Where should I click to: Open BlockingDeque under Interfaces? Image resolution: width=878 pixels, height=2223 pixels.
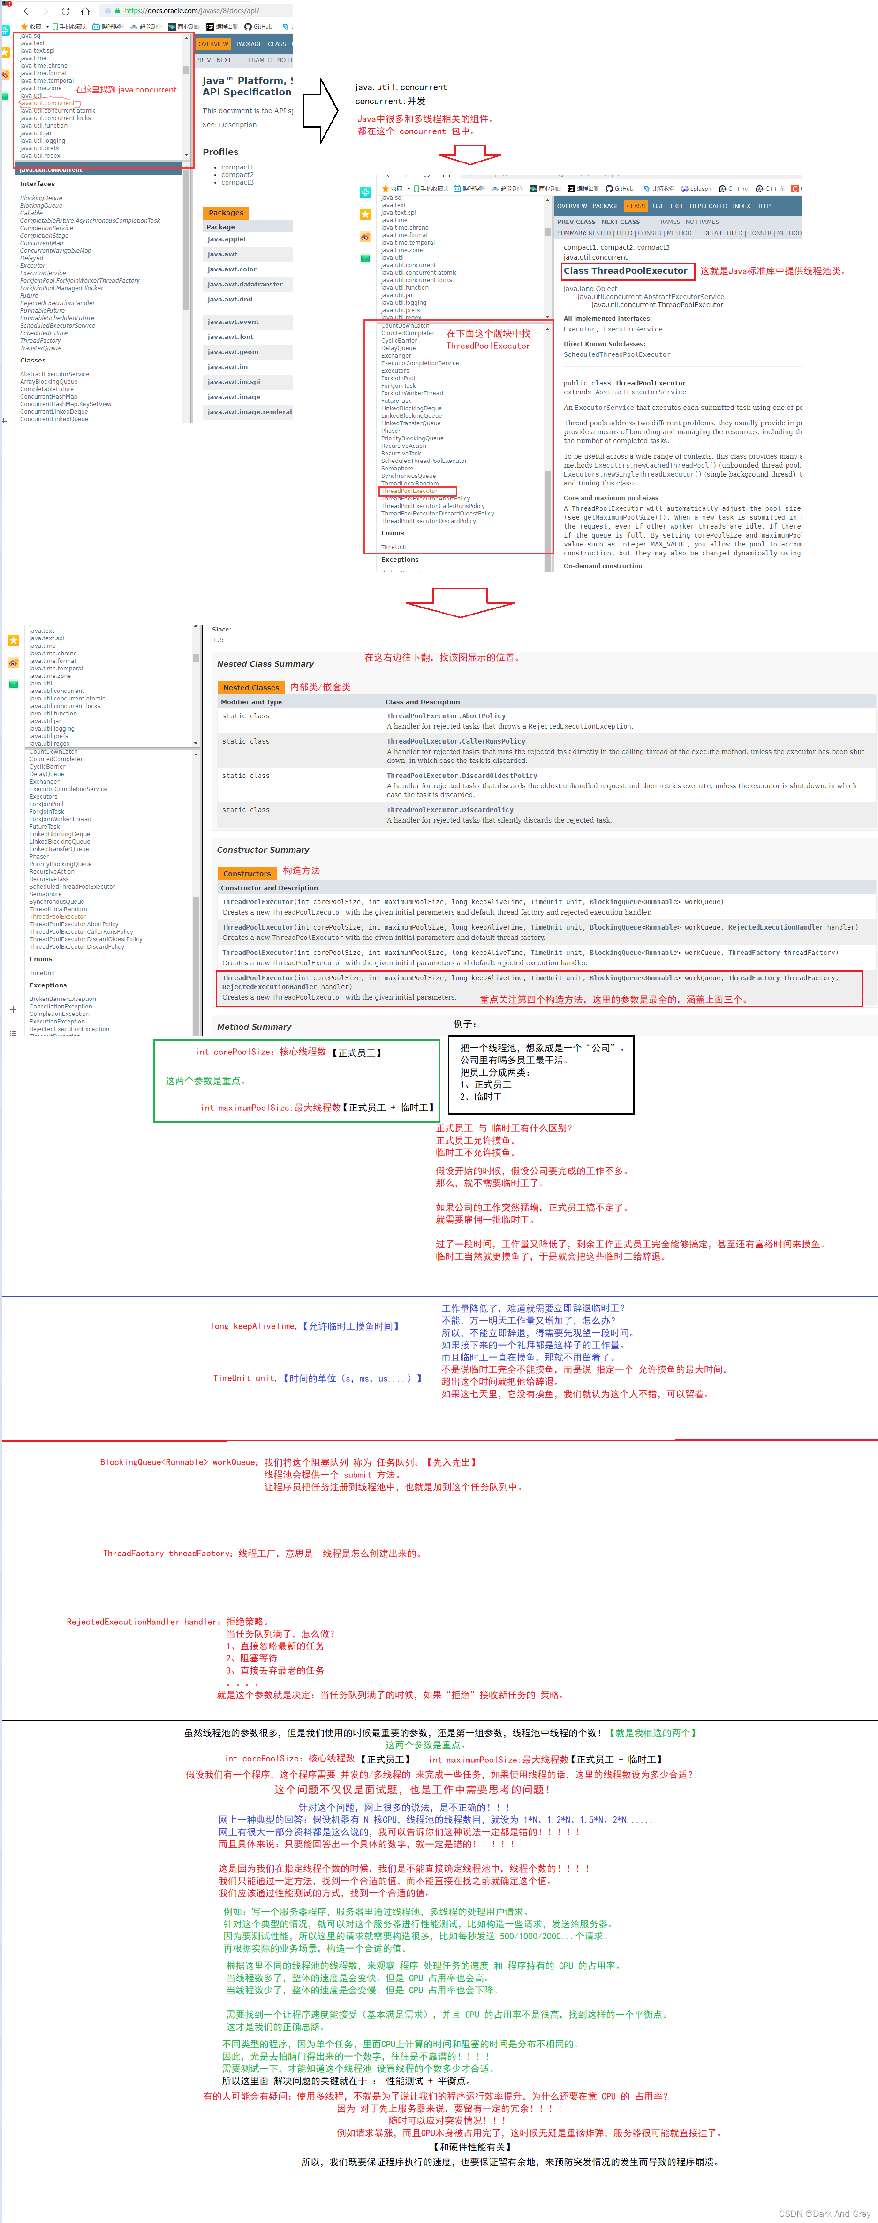41,198
